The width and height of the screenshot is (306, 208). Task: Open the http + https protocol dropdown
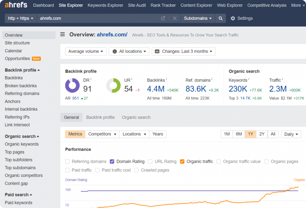(x=21, y=18)
